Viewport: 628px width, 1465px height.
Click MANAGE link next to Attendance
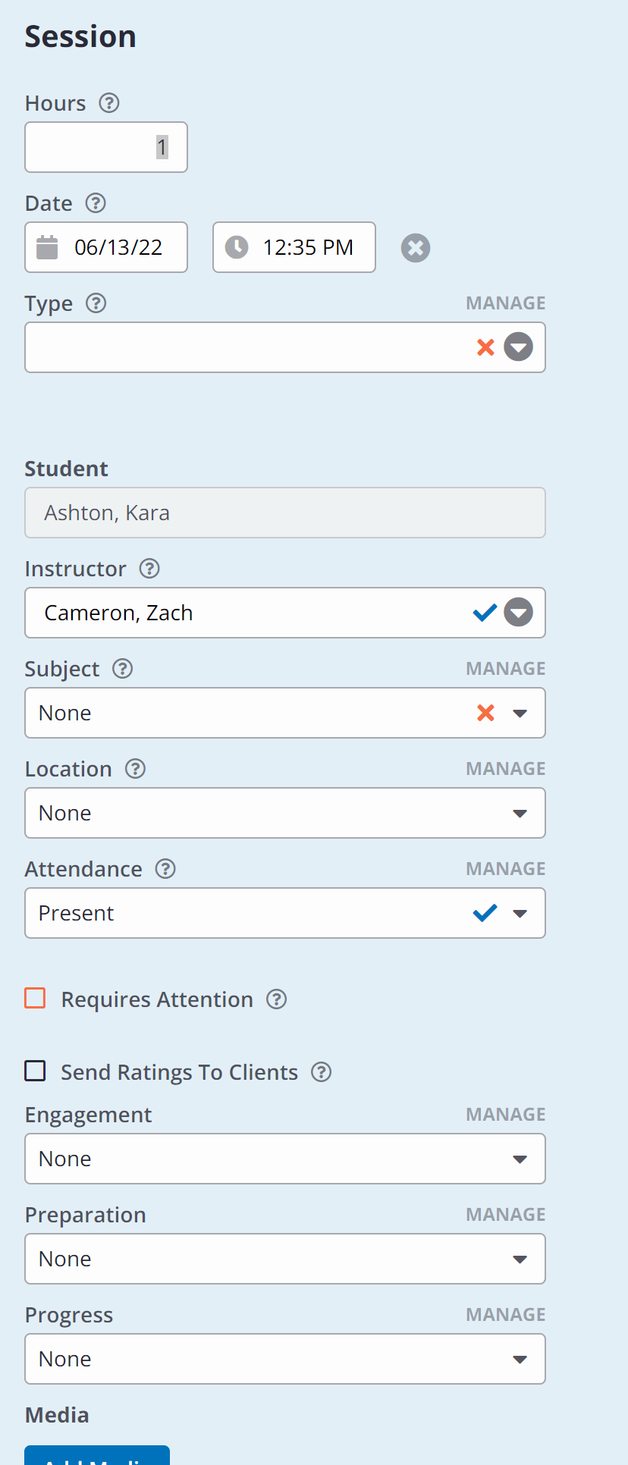(x=506, y=869)
